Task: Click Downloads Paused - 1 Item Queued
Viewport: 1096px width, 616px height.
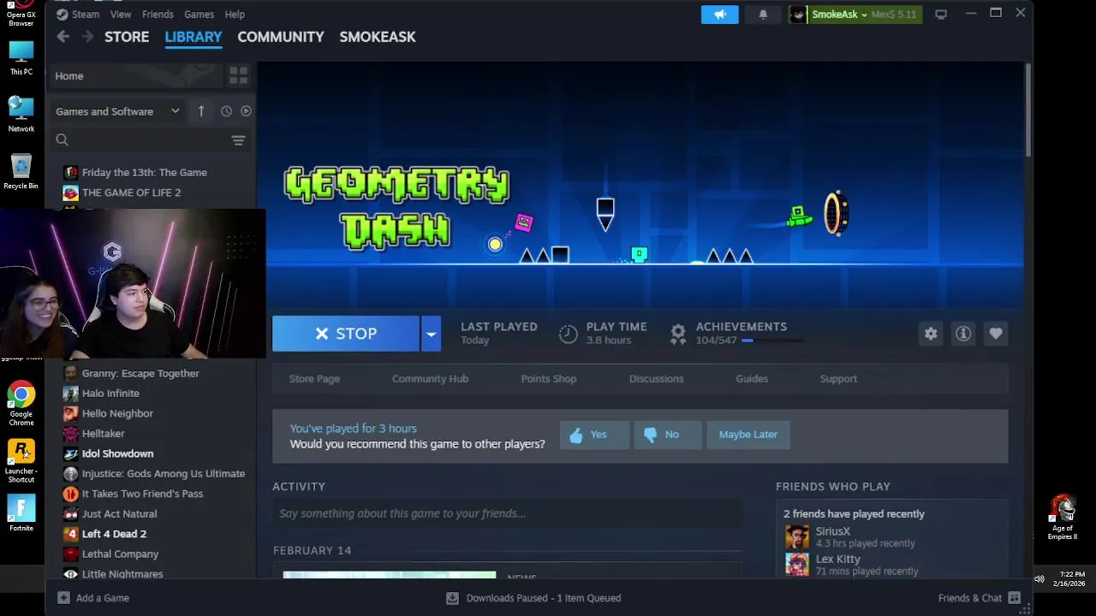Action: coord(544,598)
